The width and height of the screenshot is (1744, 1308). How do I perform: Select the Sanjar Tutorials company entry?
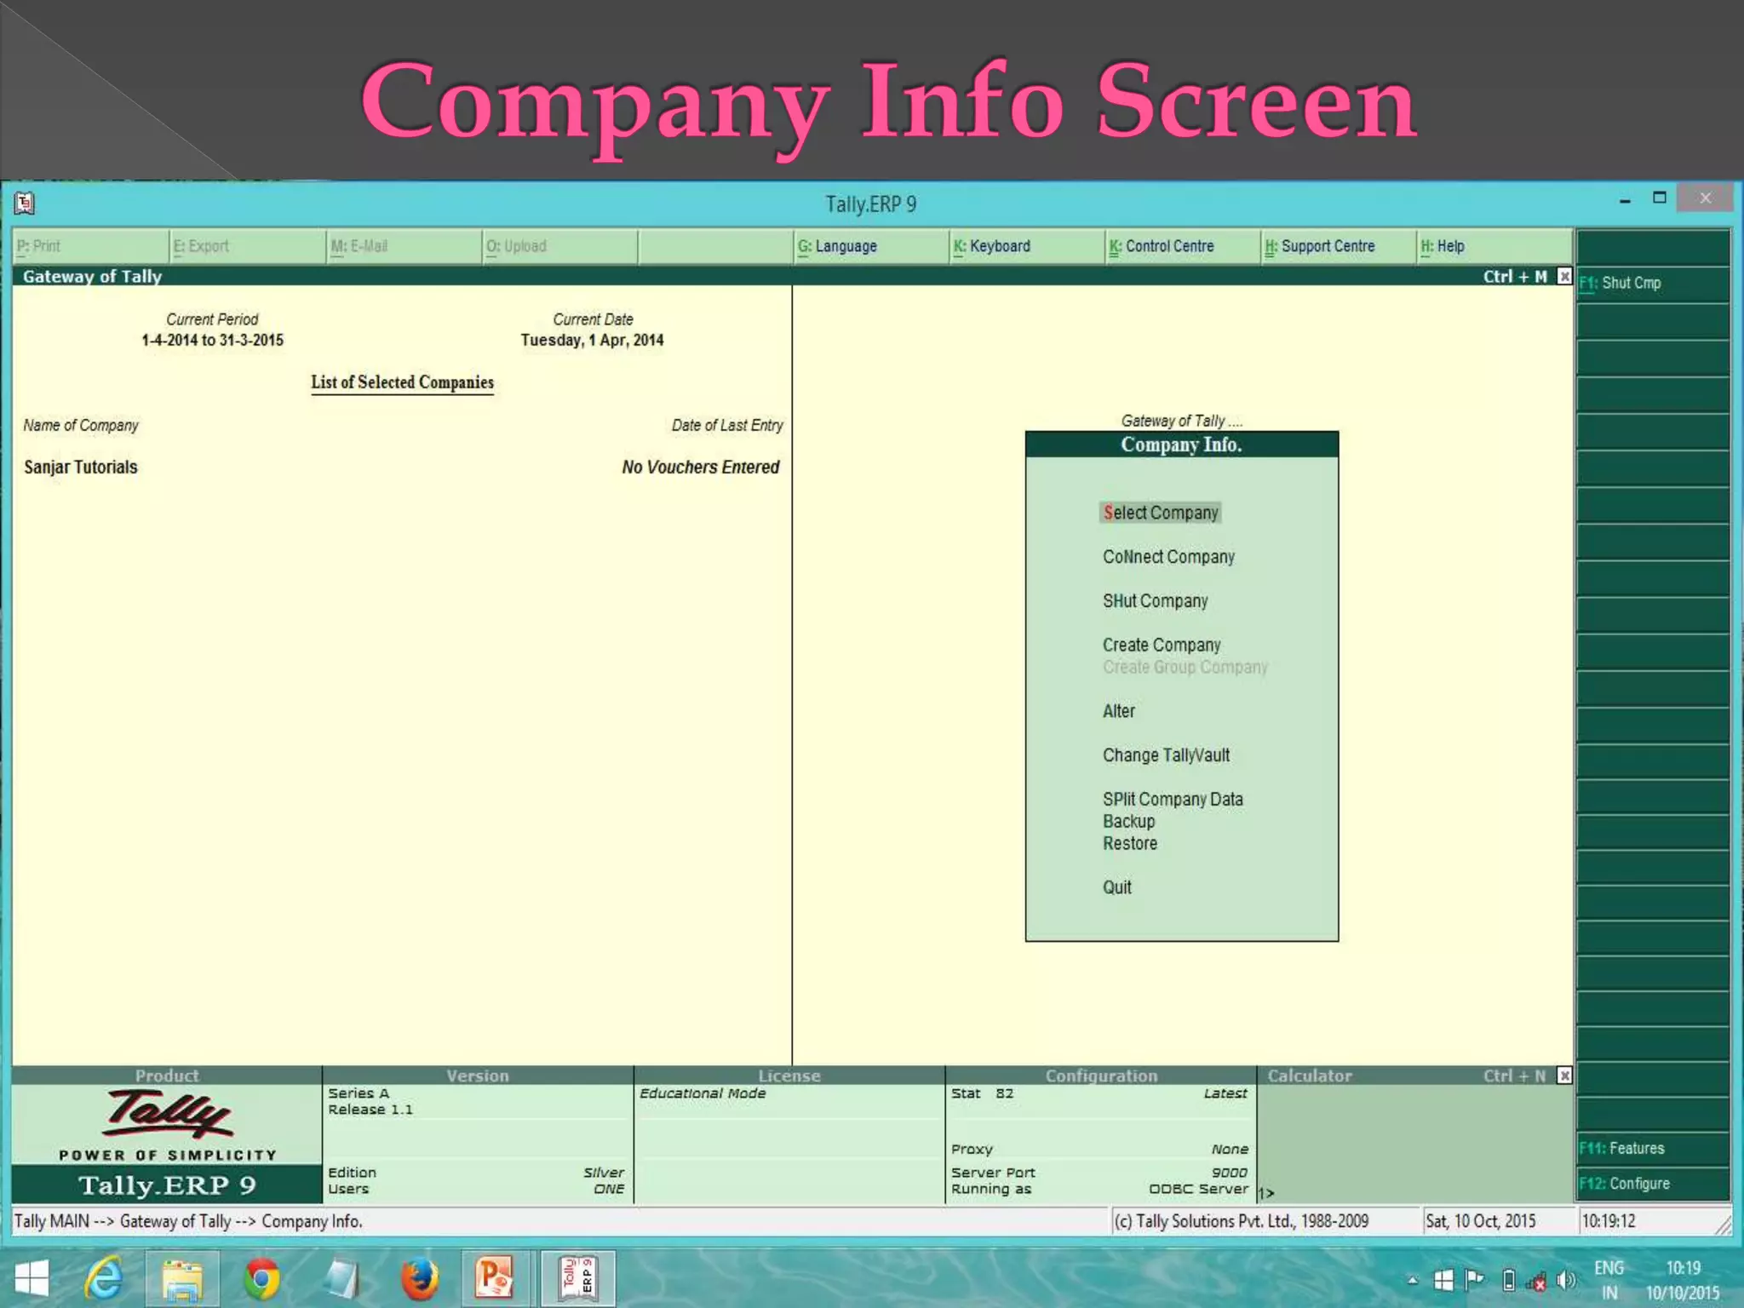coord(81,467)
